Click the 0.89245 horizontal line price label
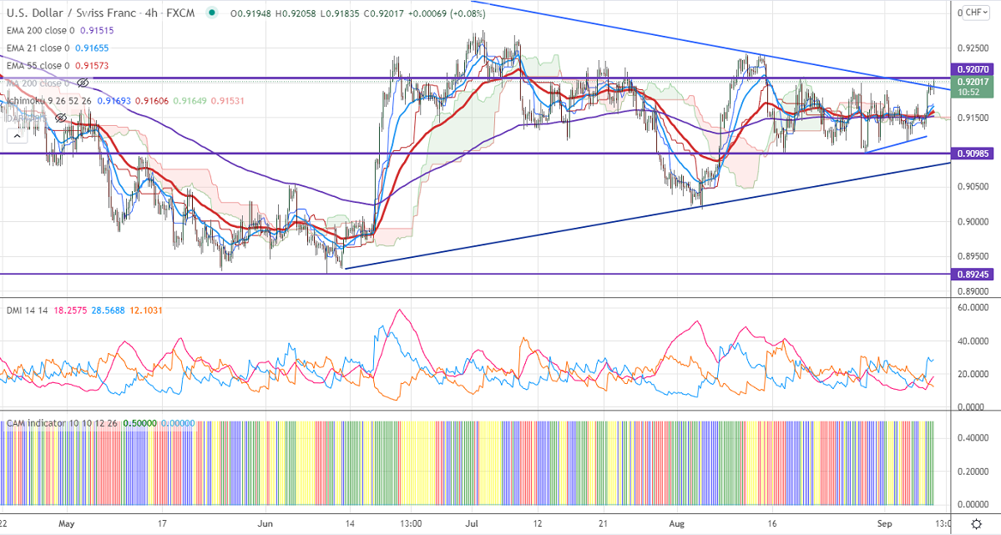The height and width of the screenshot is (535, 1001). pyautogui.click(x=973, y=275)
